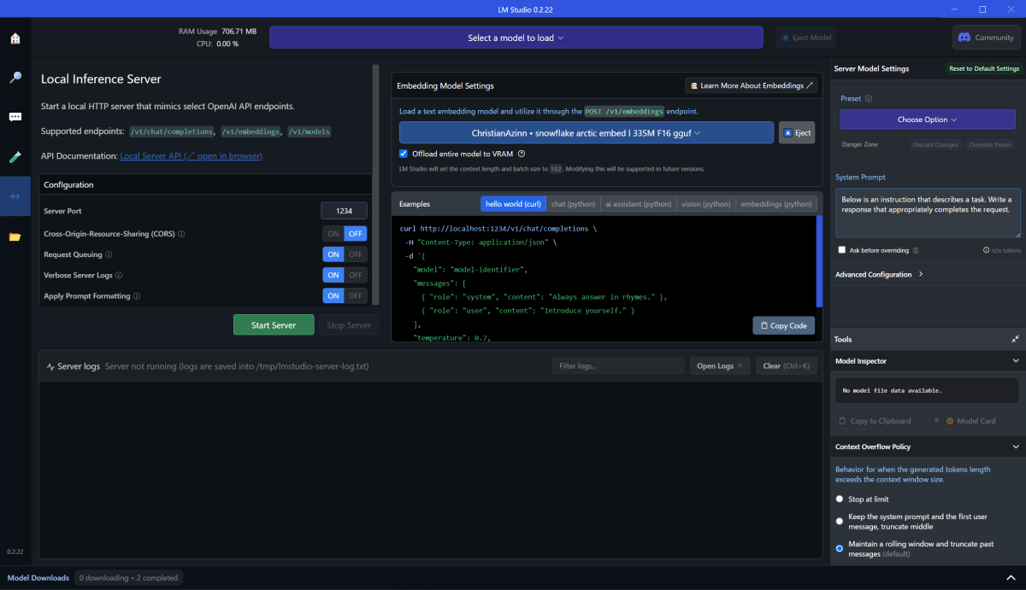The image size is (1026, 590).
Task: Click info icon beside Ask before overriding
Action: (916, 250)
